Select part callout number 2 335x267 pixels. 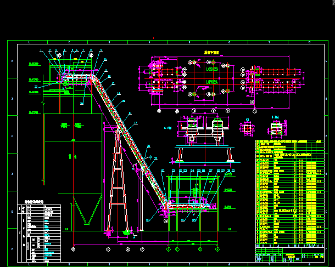tap(50, 50)
